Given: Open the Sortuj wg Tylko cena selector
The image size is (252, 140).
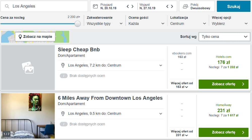Looking at the screenshot, I should point(224,37).
